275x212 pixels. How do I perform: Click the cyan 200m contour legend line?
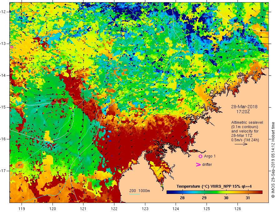pyautogui.click(x=134, y=194)
